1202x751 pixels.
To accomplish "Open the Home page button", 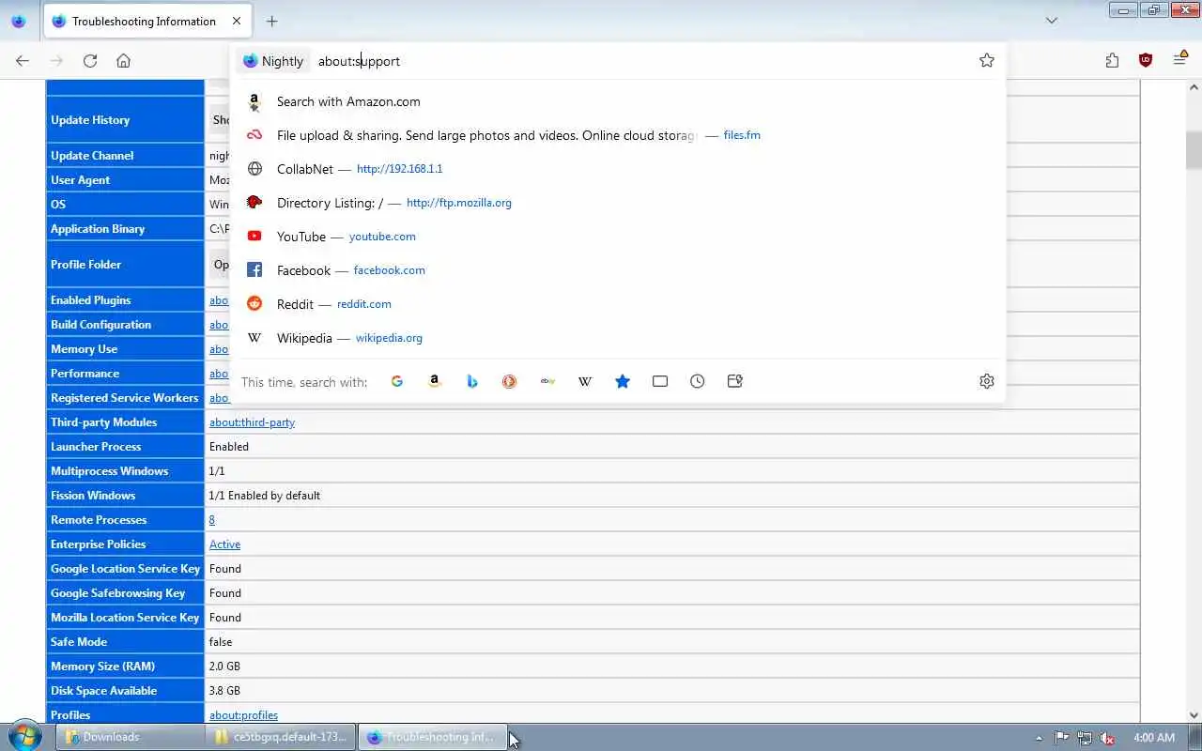I will pyautogui.click(x=123, y=60).
